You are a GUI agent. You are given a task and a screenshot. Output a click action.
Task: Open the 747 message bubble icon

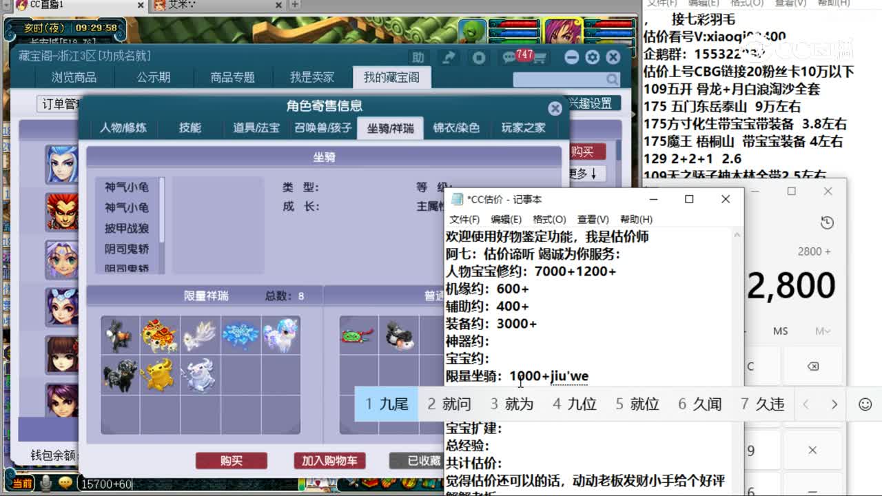(x=510, y=57)
